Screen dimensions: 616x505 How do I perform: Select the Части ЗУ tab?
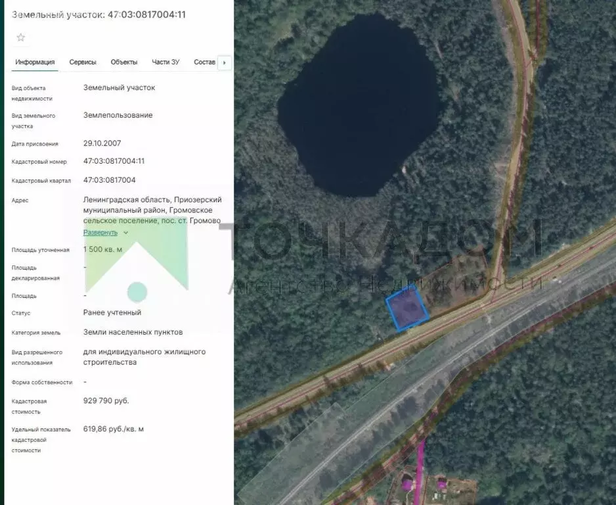(165, 62)
